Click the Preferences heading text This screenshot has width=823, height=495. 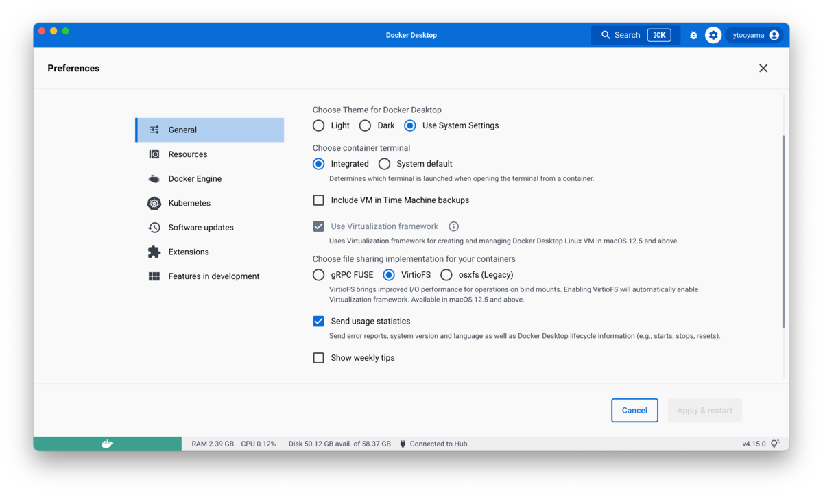pos(73,68)
